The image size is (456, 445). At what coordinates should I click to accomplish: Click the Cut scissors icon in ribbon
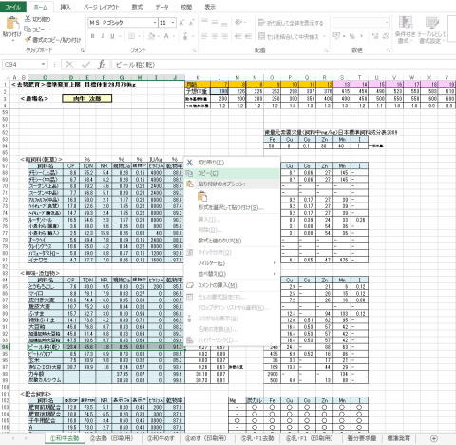click(28, 19)
